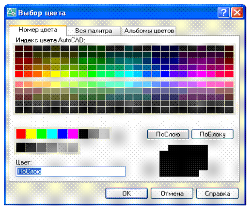Pick the yellow standard color swatch
Viewport: 252px width, 210px height.
pyautogui.click(x=31, y=134)
